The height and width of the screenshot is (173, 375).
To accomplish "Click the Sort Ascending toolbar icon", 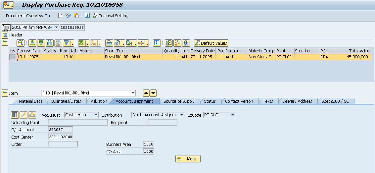I will click(x=32, y=43).
